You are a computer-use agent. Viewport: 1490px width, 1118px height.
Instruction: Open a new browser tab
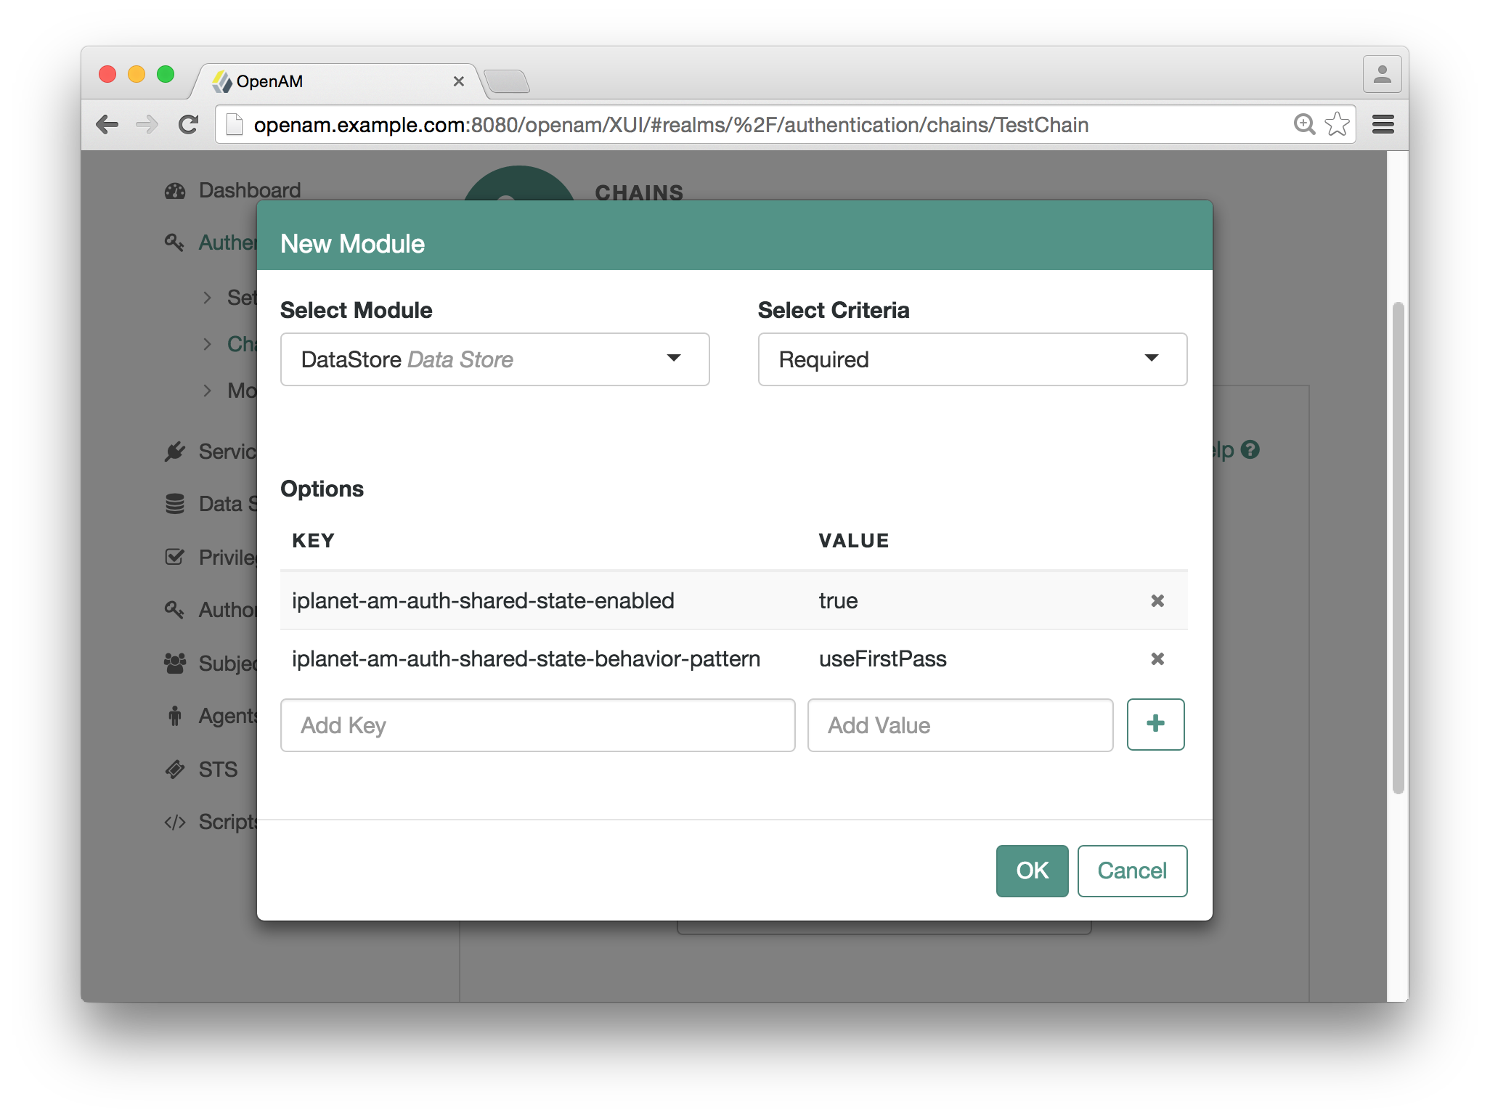coord(507,81)
